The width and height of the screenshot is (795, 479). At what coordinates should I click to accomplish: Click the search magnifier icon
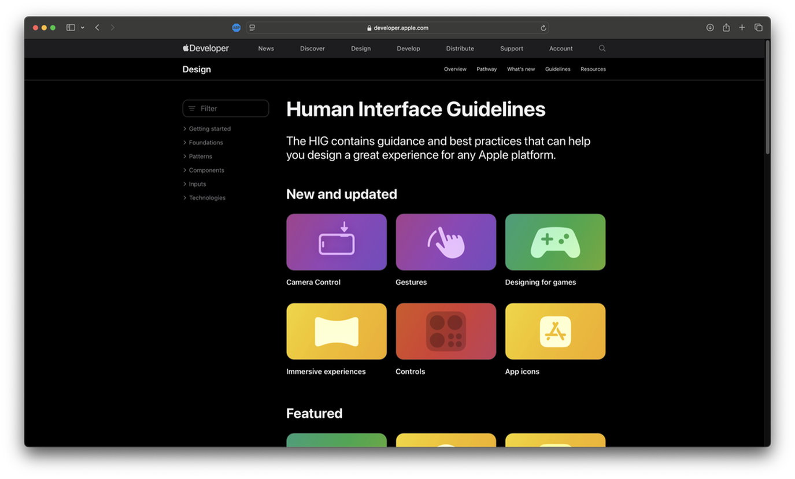coord(602,49)
